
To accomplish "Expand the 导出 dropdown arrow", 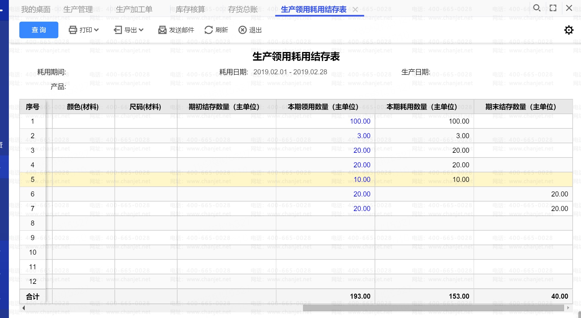I will [x=141, y=30].
